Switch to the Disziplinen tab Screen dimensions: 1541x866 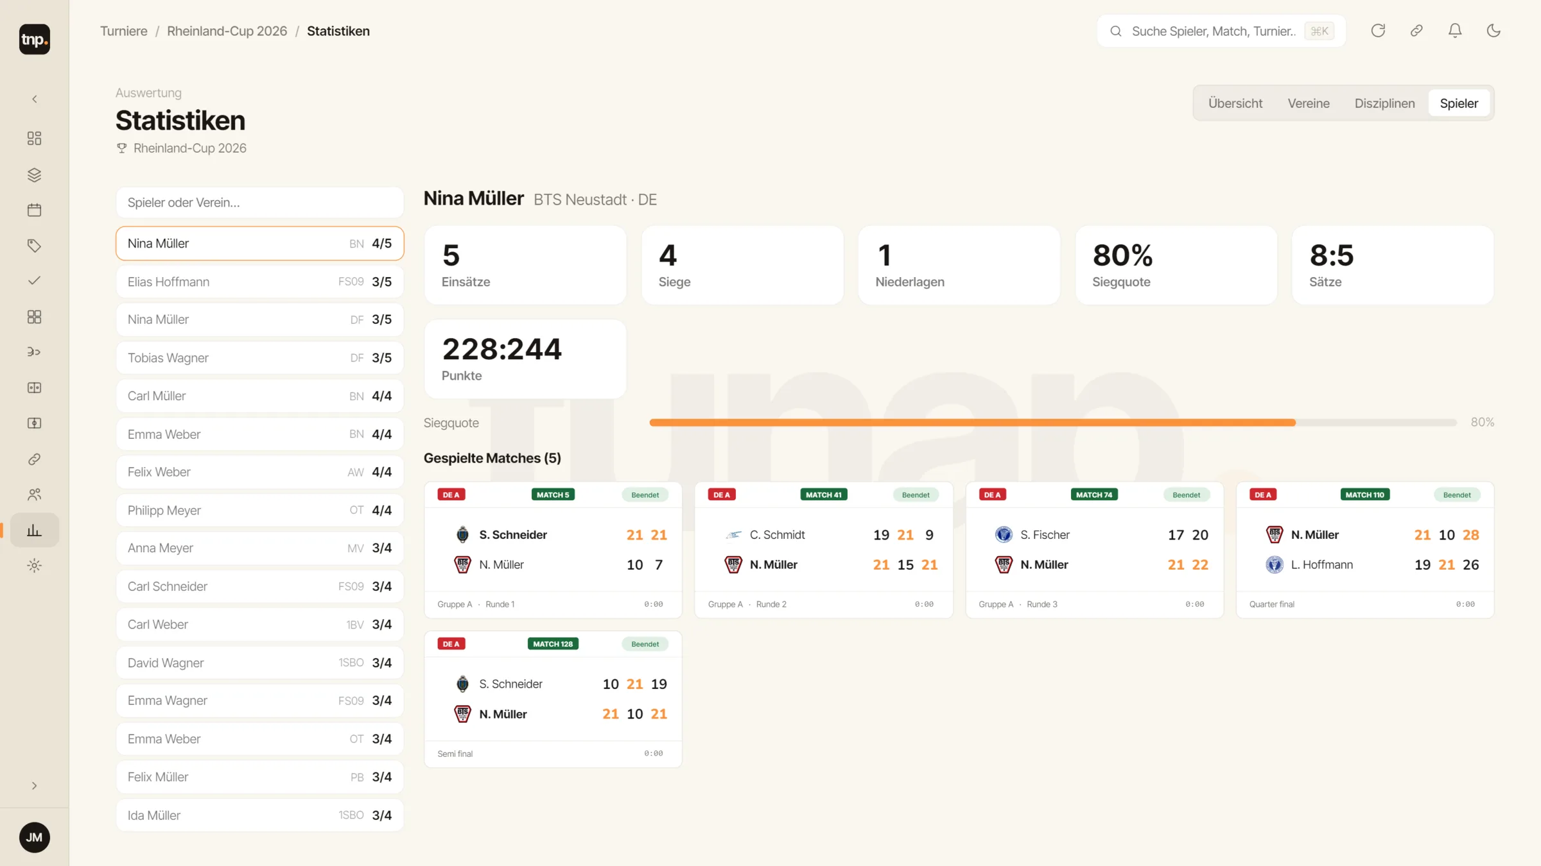1384,103
